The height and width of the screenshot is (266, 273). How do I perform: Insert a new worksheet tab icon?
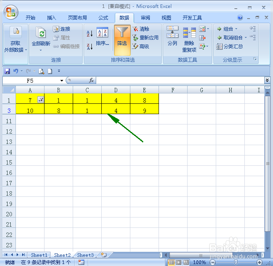point(104,255)
